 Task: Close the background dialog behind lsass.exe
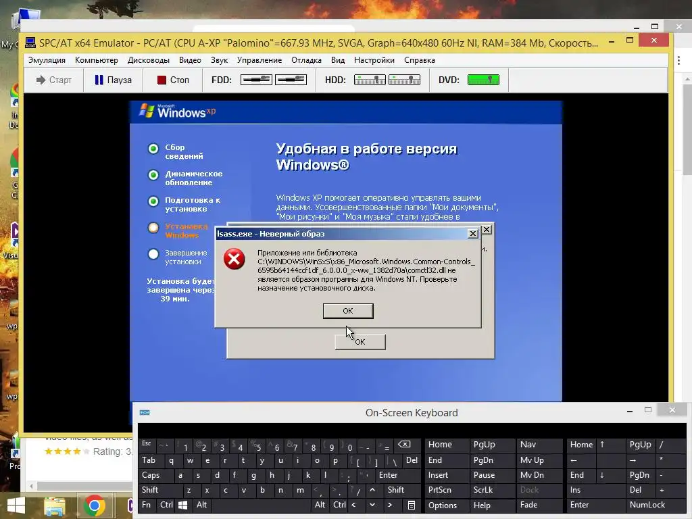[x=487, y=230]
